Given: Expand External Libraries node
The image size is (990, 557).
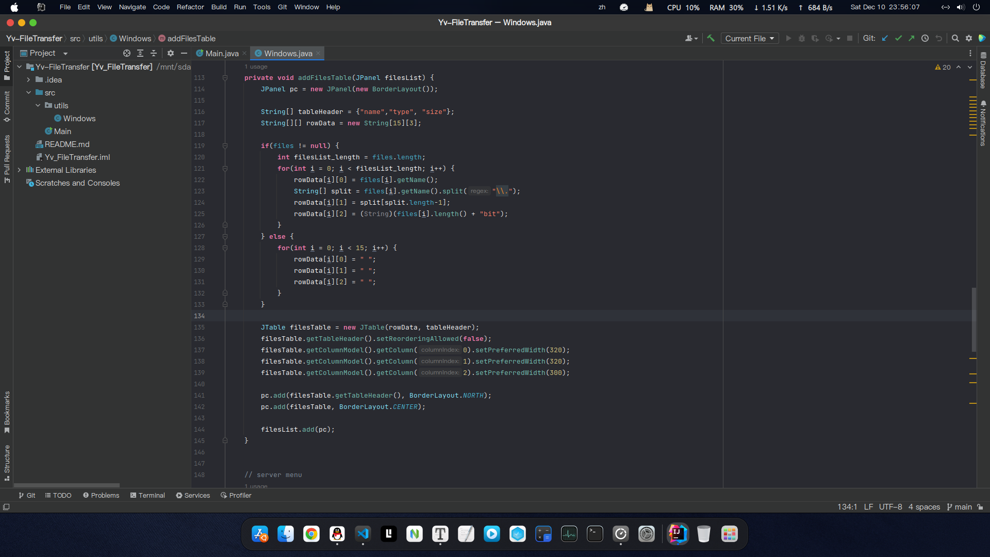Looking at the screenshot, I should [x=19, y=170].
